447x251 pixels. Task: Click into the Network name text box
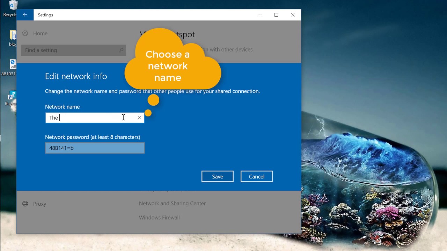coord(95,118)
